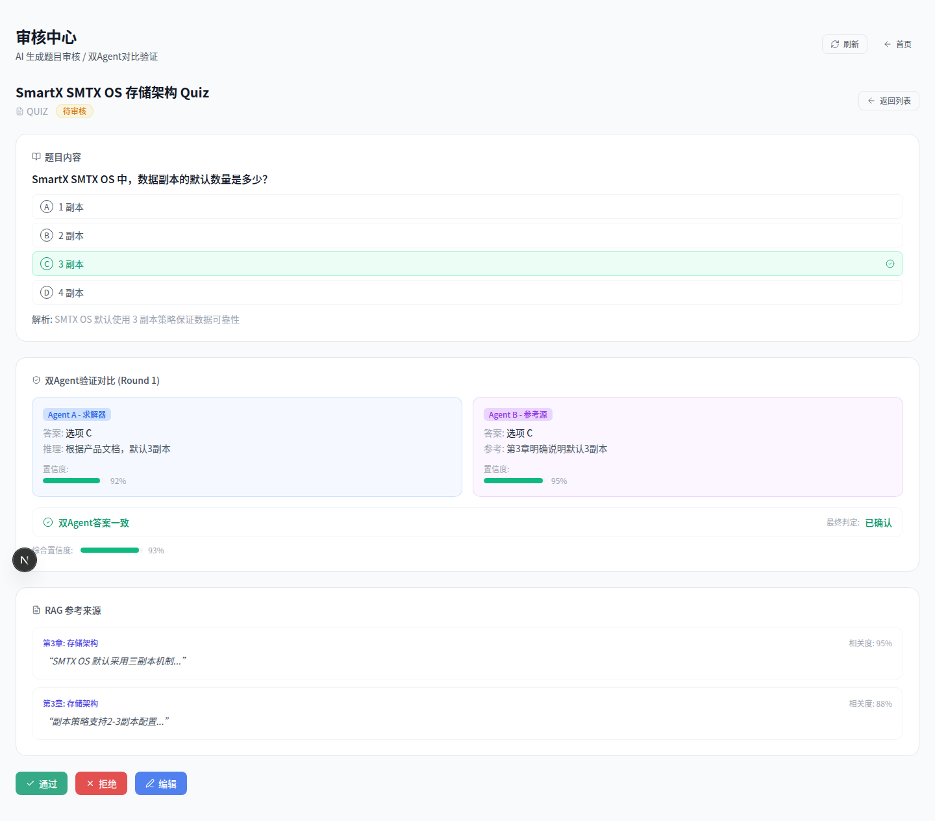Click the green checkmark on option C
935x821 pixels.
point(890,264)
